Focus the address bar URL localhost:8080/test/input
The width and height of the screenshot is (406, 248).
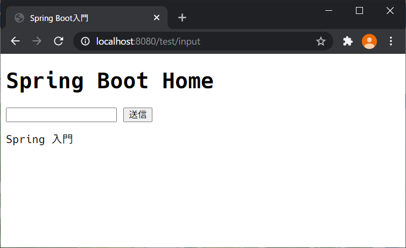(x=148, y=41)
